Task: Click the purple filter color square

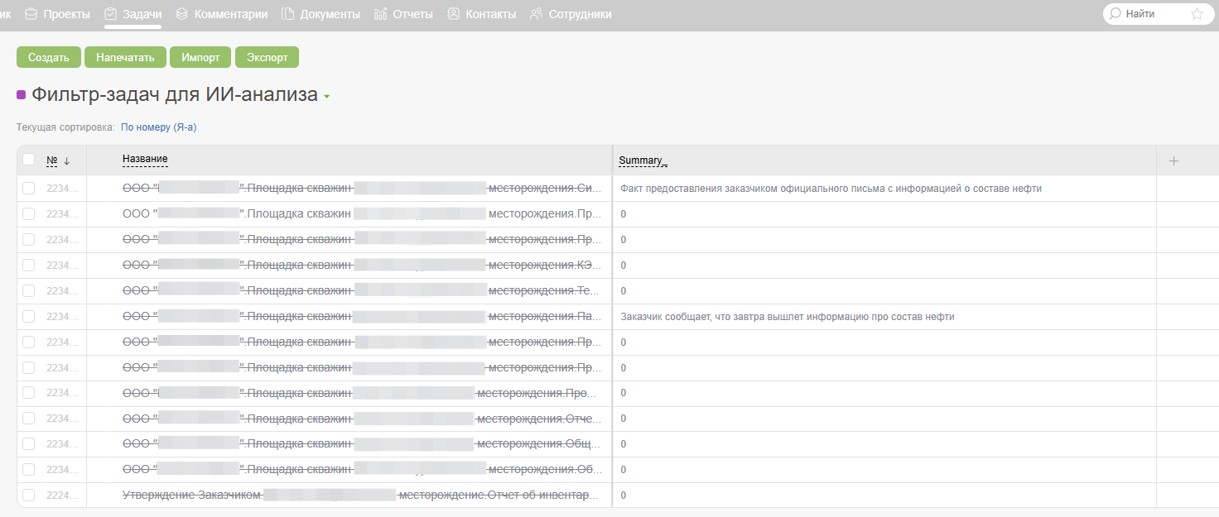Action: pos(22,95)
